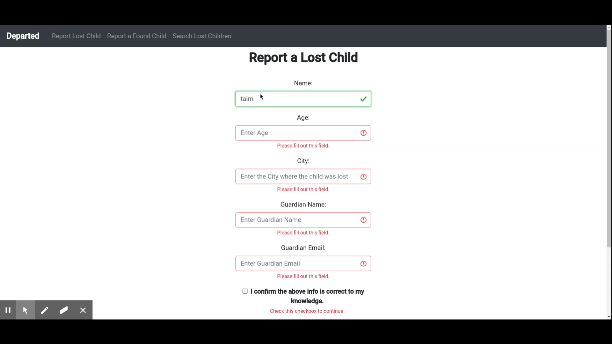Click the Departed brand logo
The height and width of the screenshot is (344, 612).
click(23, 36)
